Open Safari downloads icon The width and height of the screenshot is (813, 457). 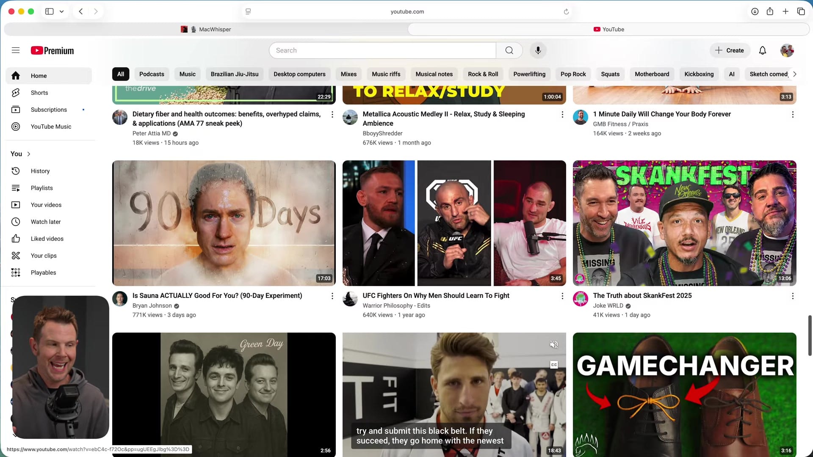tap(755, 11)
